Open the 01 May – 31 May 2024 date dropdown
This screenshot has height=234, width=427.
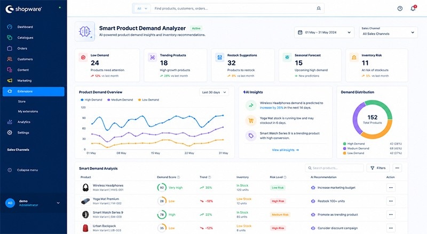point(324,32)
